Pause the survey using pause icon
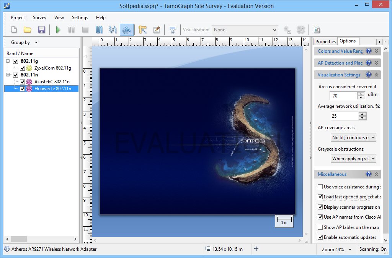 [x=72, y=30]
